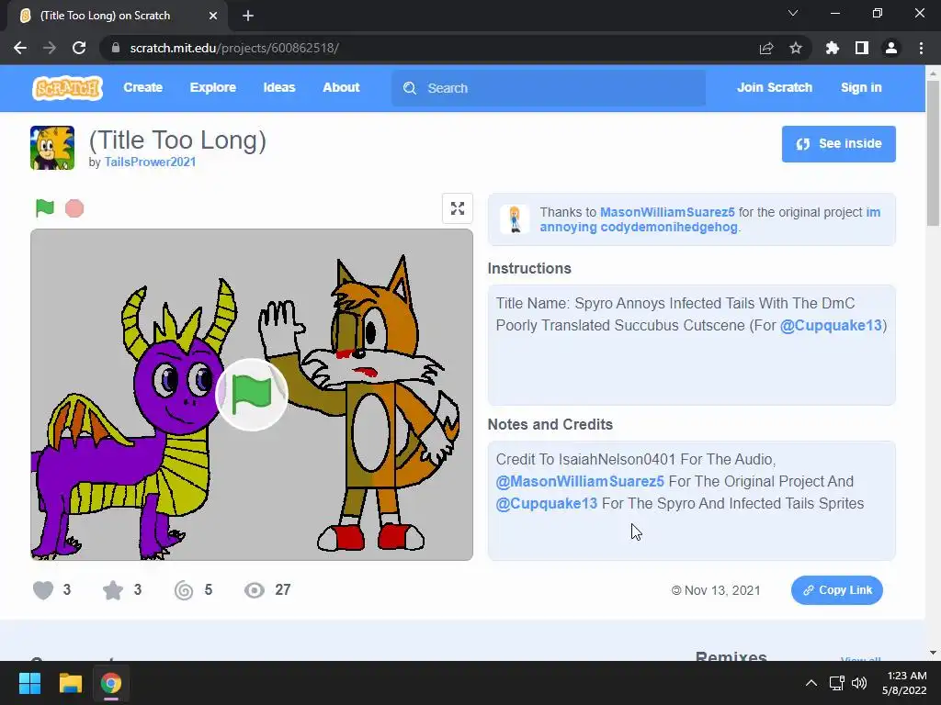The image size is (941, 705).
Task: Click Sign in
Action: click(x=861, y=87)
